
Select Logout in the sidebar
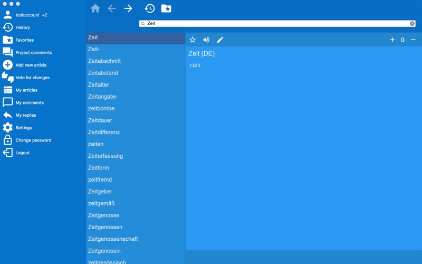[16, 153]
